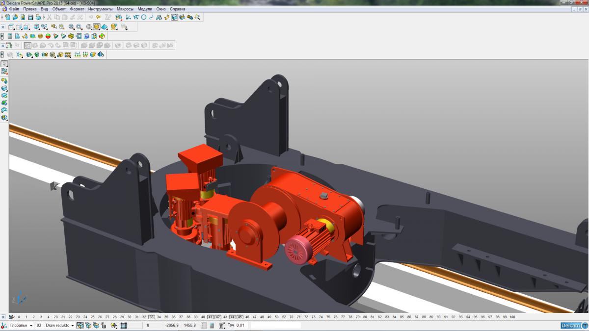589x331 pixels.
Task: Turn on level 20
Action: point(55,317)
